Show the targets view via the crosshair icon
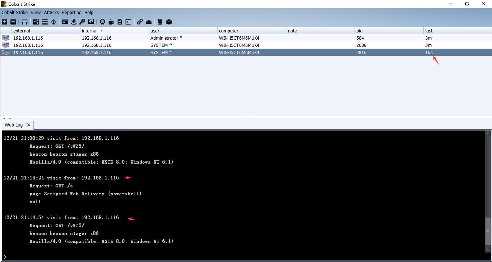Screen dimensions: 492x262 [x=53, y=22]
